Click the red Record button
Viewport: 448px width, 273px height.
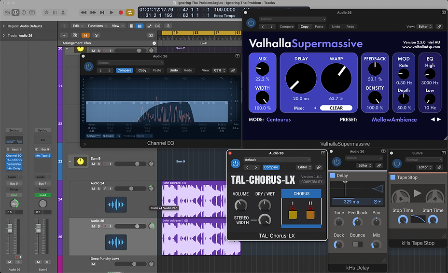click(121, 13)
